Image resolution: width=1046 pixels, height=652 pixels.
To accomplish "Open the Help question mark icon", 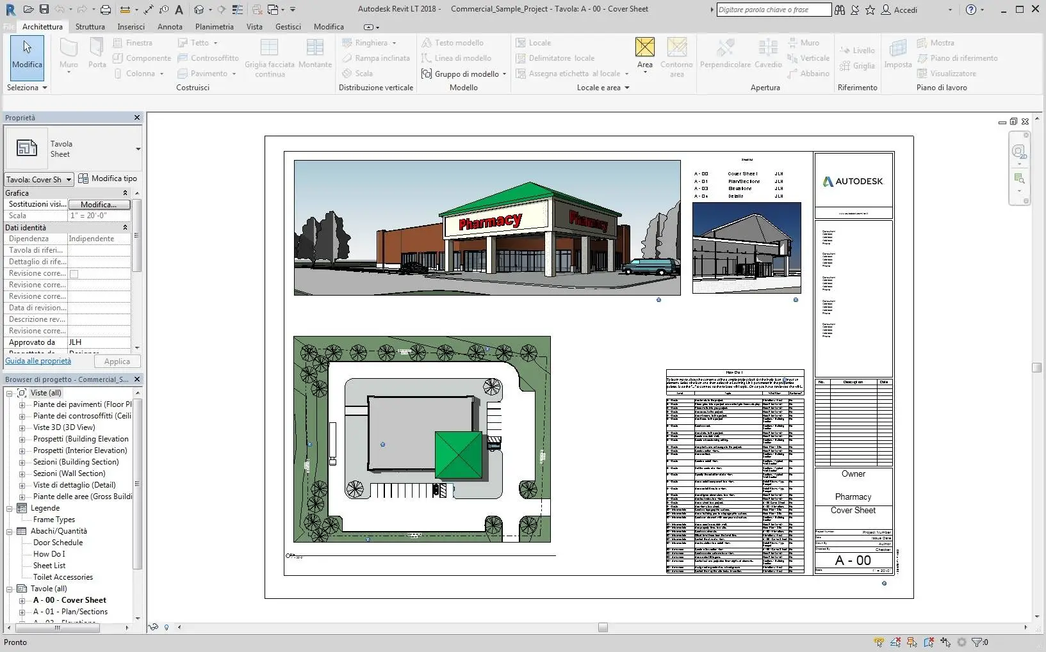I will click(971, 10).
